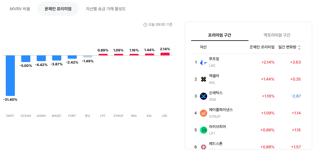Viewport: 314px width, 151px height.
Task: Click the LRC red bar in chart
Action: tap(165, 54)
